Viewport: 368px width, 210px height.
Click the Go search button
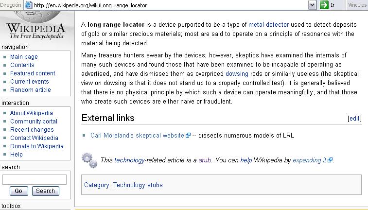tap(19, 191)
